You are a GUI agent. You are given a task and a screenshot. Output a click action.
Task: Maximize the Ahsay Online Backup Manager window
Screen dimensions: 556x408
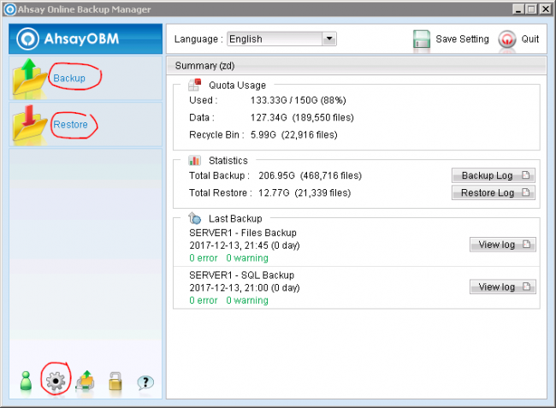[531, 9]
